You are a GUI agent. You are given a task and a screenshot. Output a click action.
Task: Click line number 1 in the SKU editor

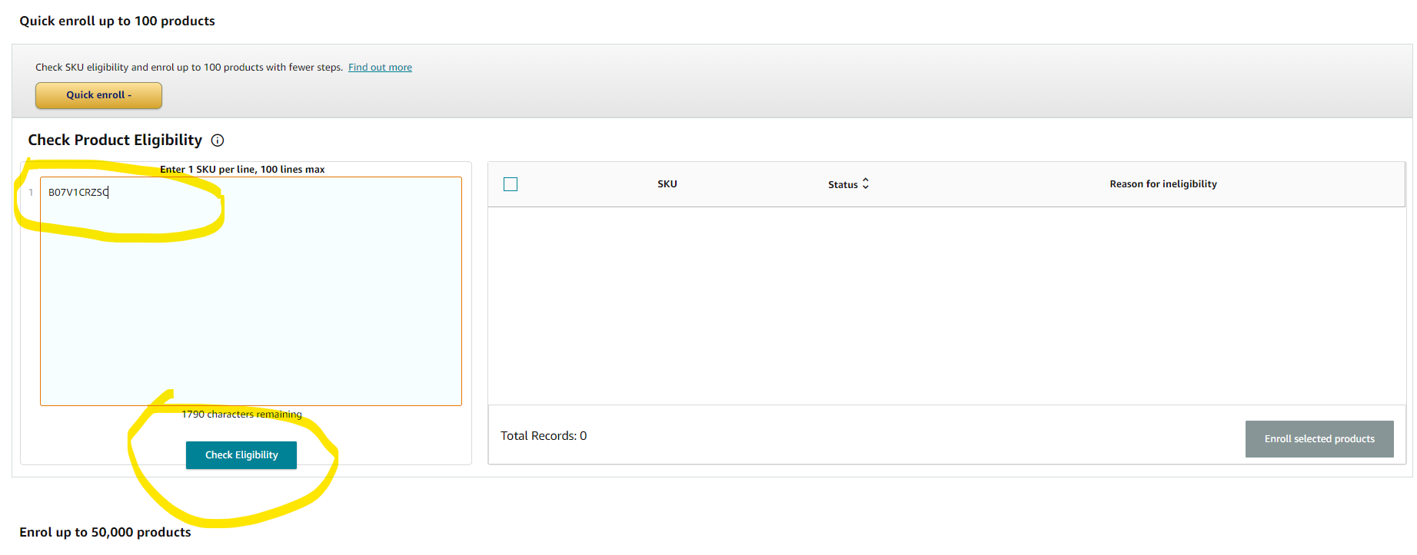[31, 193]
